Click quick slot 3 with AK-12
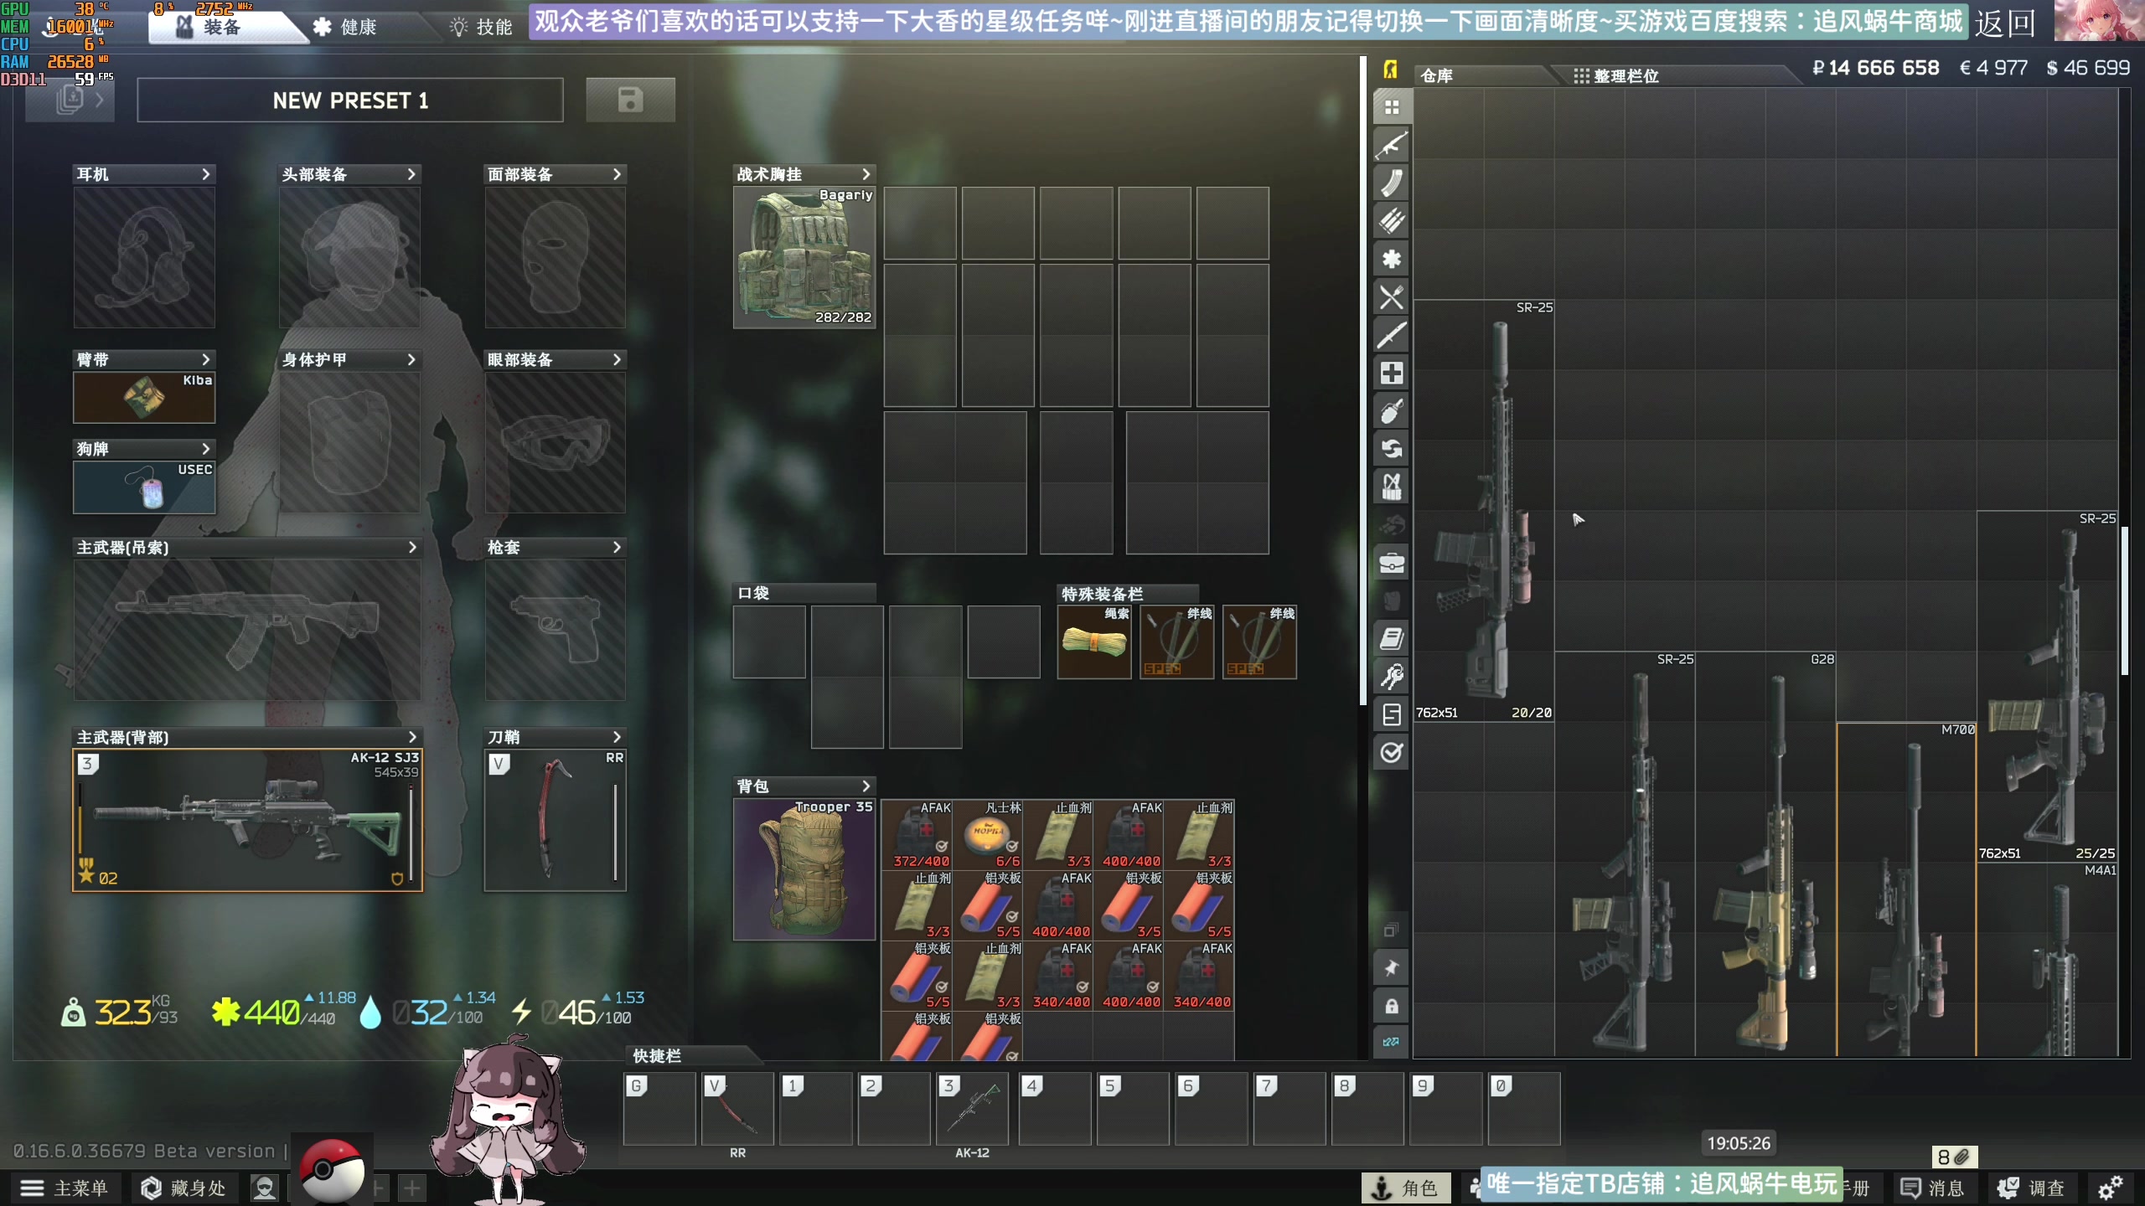This screenshot has height=1206, width=2145. [972, 1109]
